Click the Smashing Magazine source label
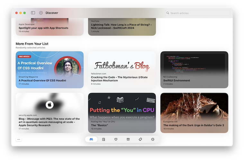This screenshot has height=161, width=244. [28, 77]
